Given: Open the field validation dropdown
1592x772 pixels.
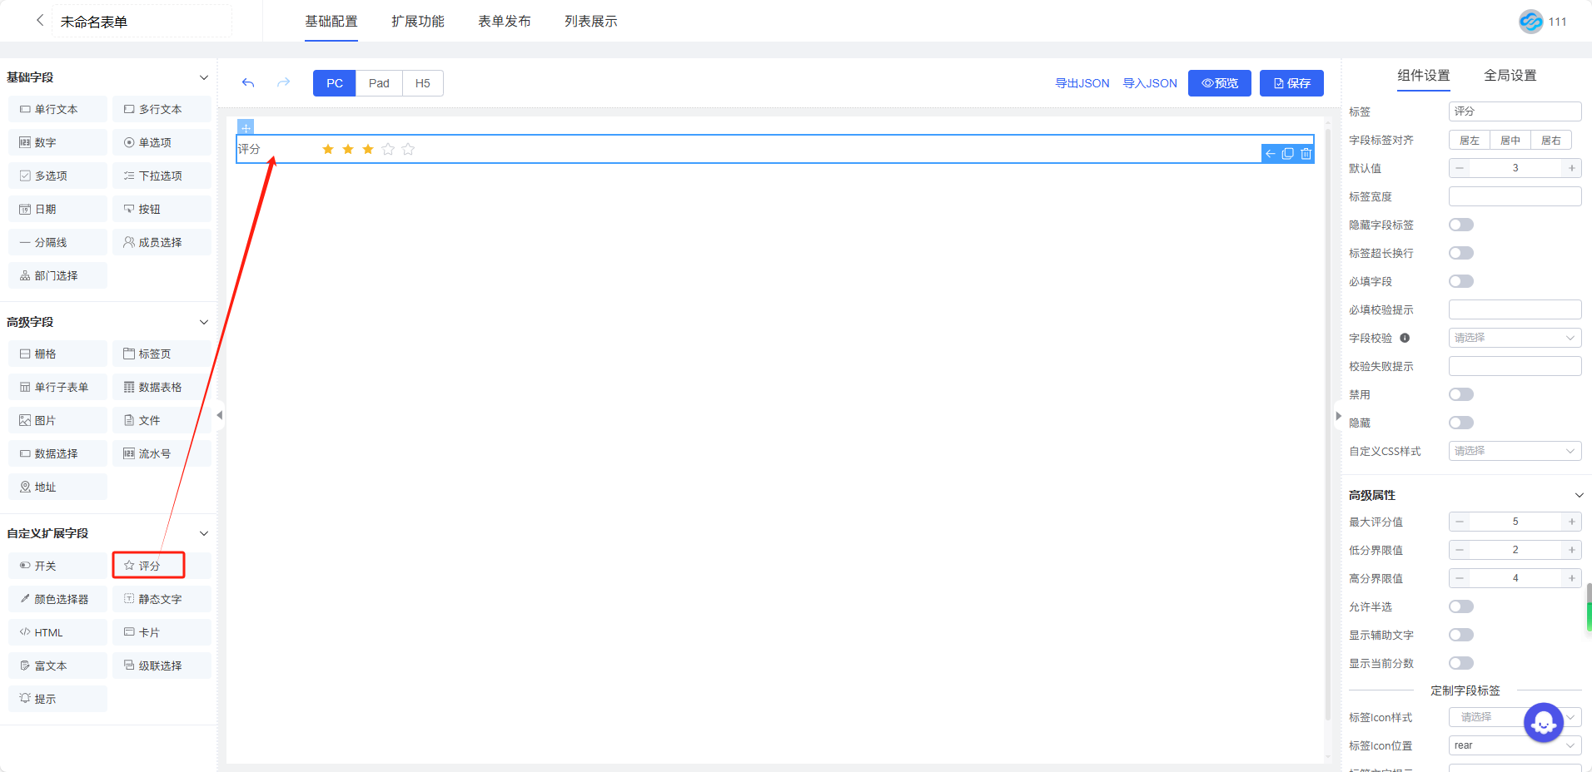Looking at the screenshot, I should (x=1515, y=338).
